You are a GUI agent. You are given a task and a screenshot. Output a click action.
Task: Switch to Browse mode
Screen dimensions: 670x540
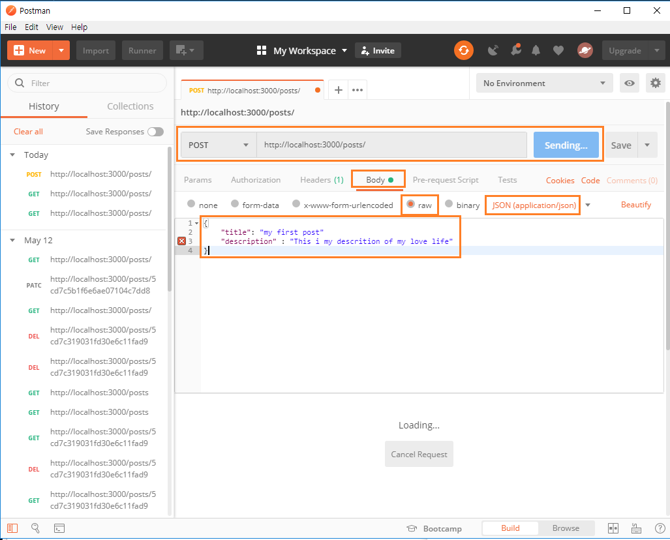566,528
